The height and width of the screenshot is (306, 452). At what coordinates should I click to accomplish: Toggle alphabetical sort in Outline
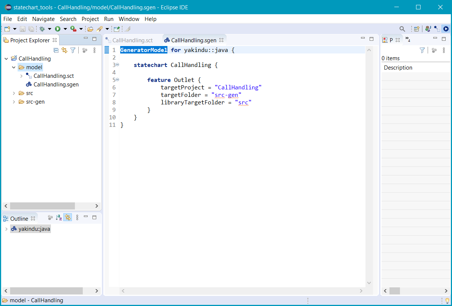(59, 217)
